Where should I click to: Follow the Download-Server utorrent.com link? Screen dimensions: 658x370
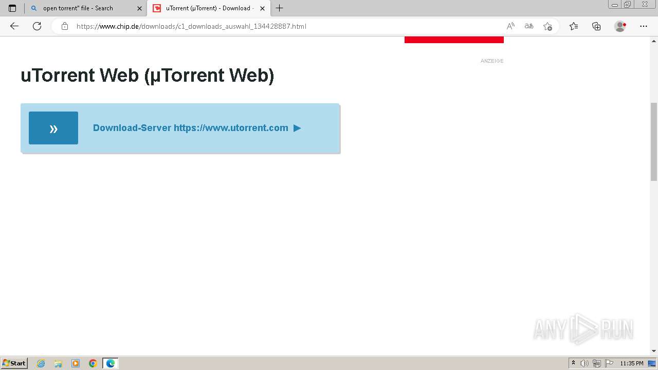click(197, 128)
